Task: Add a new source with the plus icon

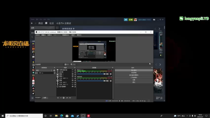Action: pyautogui.click(x=58, y=98)
